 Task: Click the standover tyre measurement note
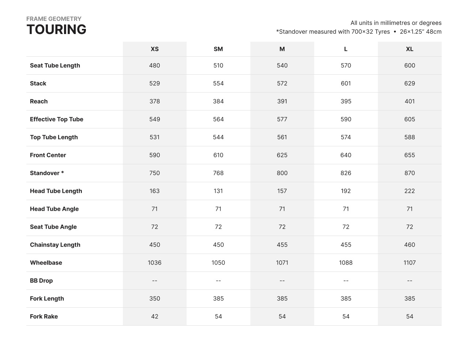click(x=358, y=31)
